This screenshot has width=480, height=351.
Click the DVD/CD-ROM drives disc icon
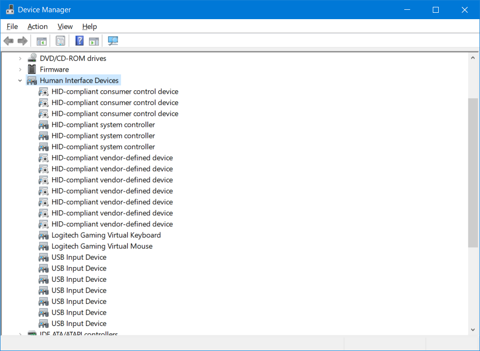click(x=32, y=58)
